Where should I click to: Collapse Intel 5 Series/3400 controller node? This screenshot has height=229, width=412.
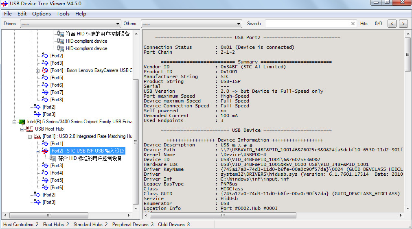click(14, 122)
